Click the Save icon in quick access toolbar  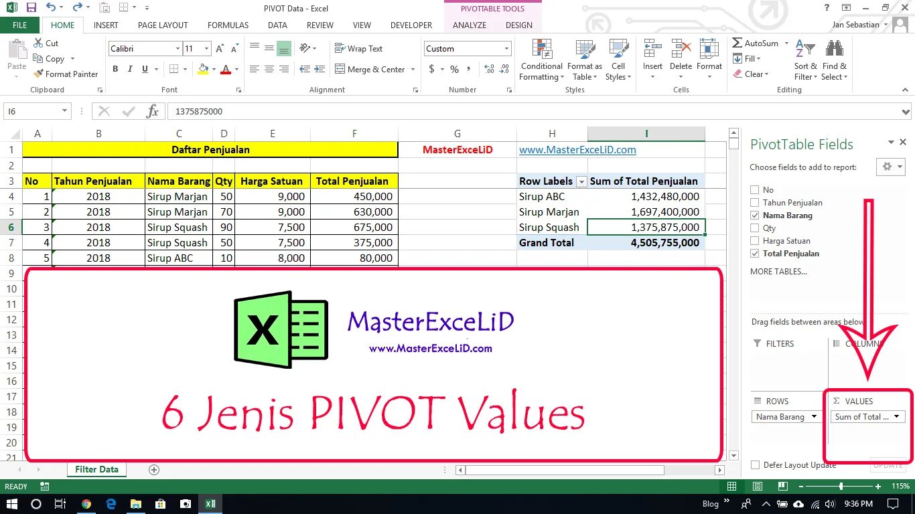click(x=31, y=8)
